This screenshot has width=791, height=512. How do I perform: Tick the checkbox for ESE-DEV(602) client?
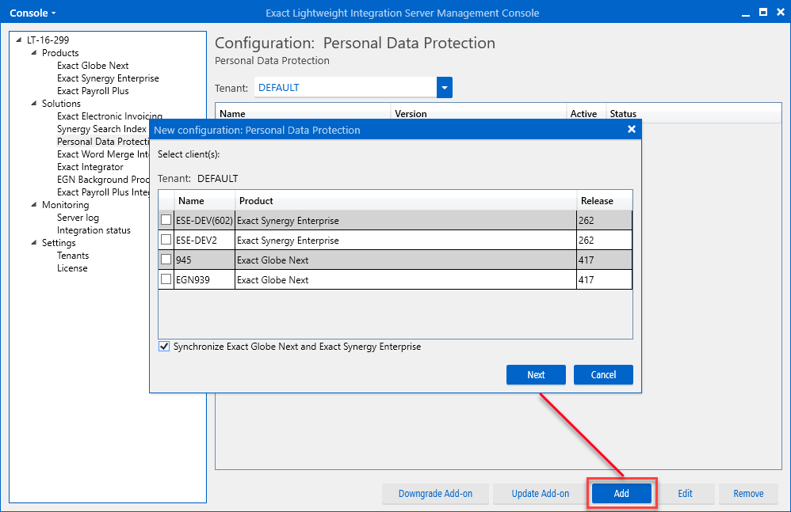[x=166, y=220]
